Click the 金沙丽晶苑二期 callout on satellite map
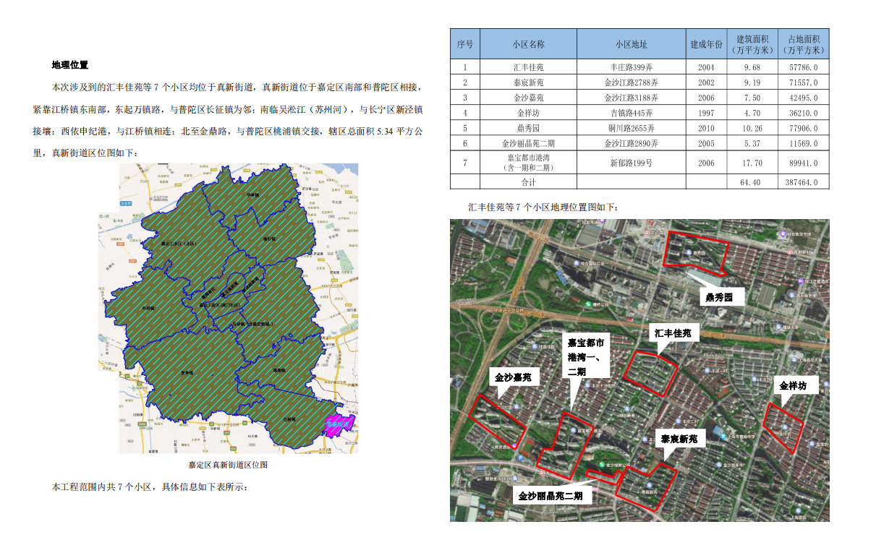 point(553,496)
